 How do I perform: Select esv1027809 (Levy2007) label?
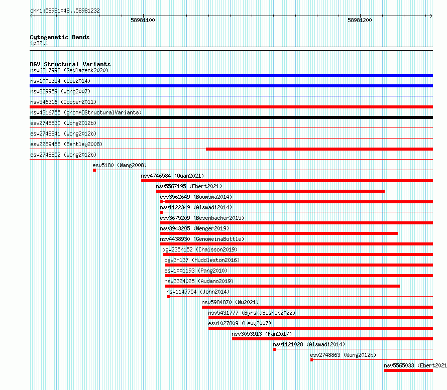coord(240,323)
